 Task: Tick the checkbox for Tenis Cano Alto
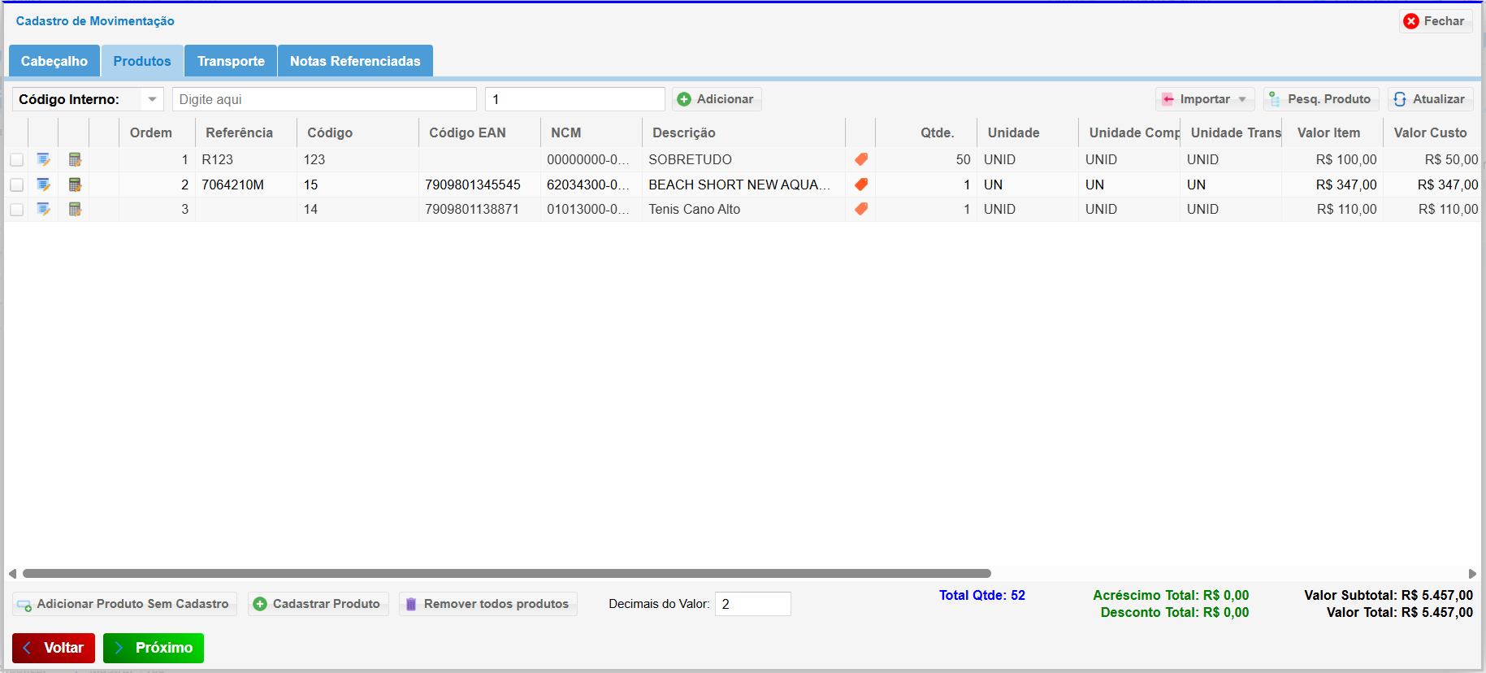16,210
